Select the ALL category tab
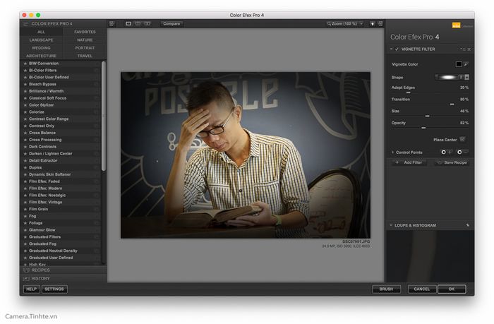Viewport: 494px width, 324px height. [x=41, y=32]
